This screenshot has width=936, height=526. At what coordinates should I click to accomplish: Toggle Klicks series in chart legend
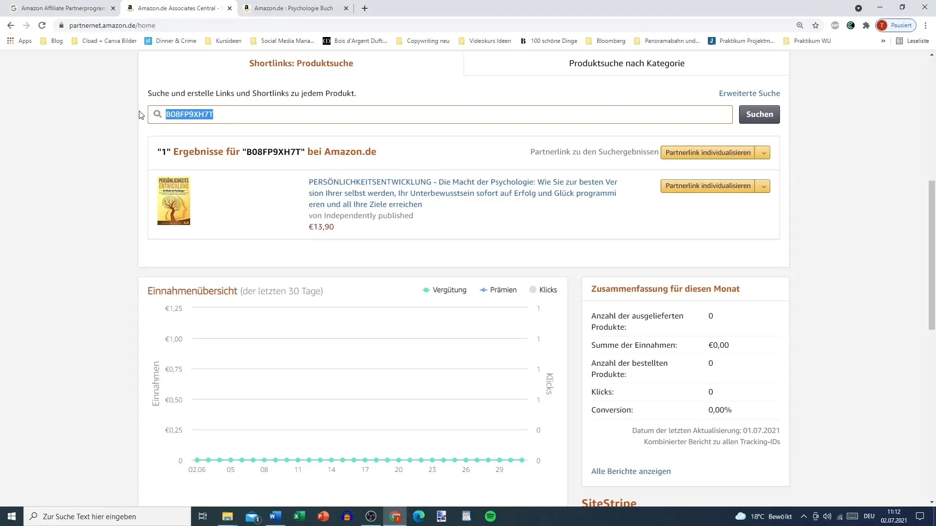(543, 290)
